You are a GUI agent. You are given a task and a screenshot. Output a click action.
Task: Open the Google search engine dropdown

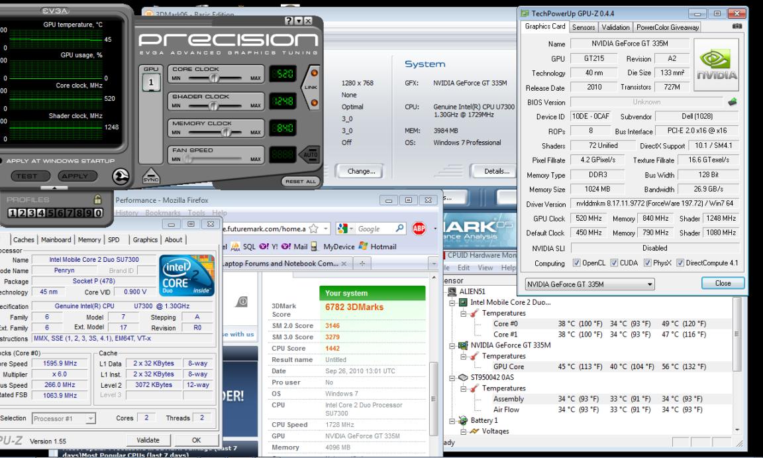tap(351, 228)
